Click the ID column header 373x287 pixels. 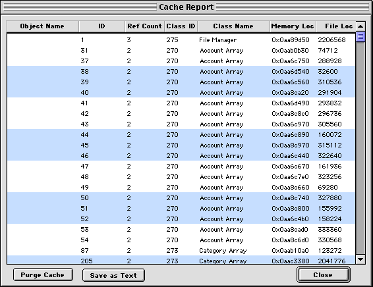tap(101, 26)
